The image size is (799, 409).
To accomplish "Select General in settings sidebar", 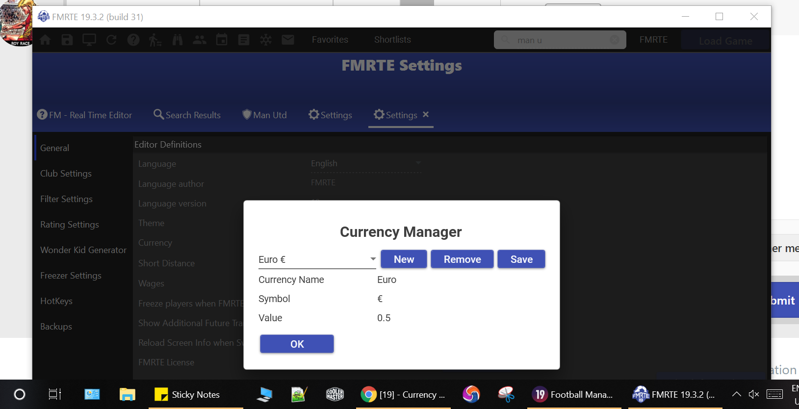I will [x=54, y=148].
